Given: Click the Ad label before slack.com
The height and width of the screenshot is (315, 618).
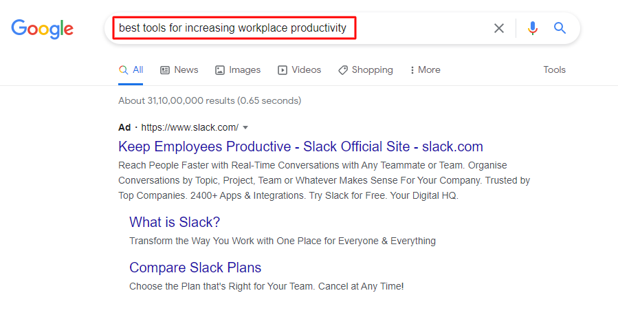Looking at the screenshot, I should pyautogui.click(x=124, y=127).
